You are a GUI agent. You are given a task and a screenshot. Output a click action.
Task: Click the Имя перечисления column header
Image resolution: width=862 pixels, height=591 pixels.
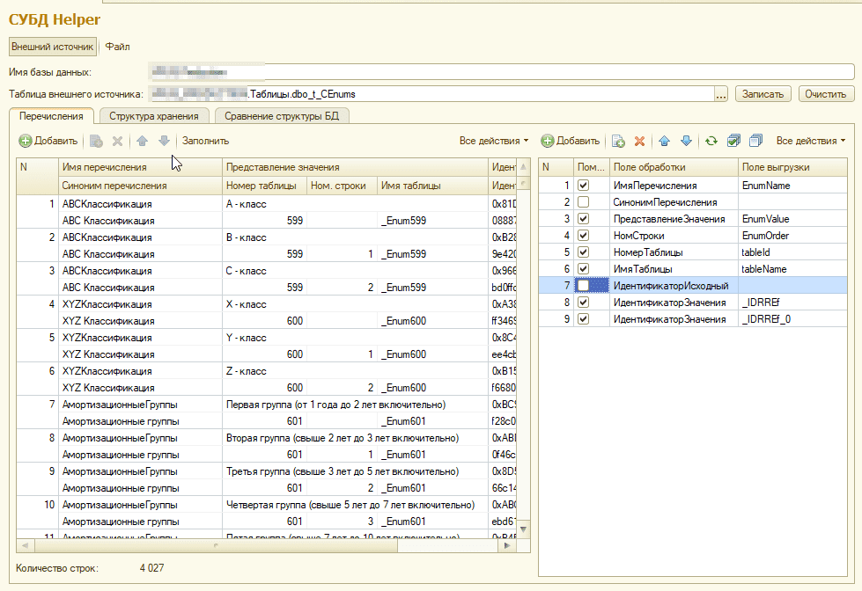point(140,167)
